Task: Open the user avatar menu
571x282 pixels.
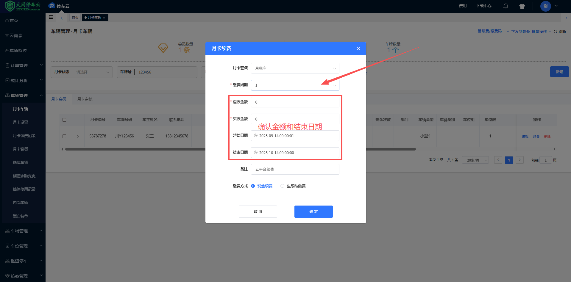Action: 545,6
